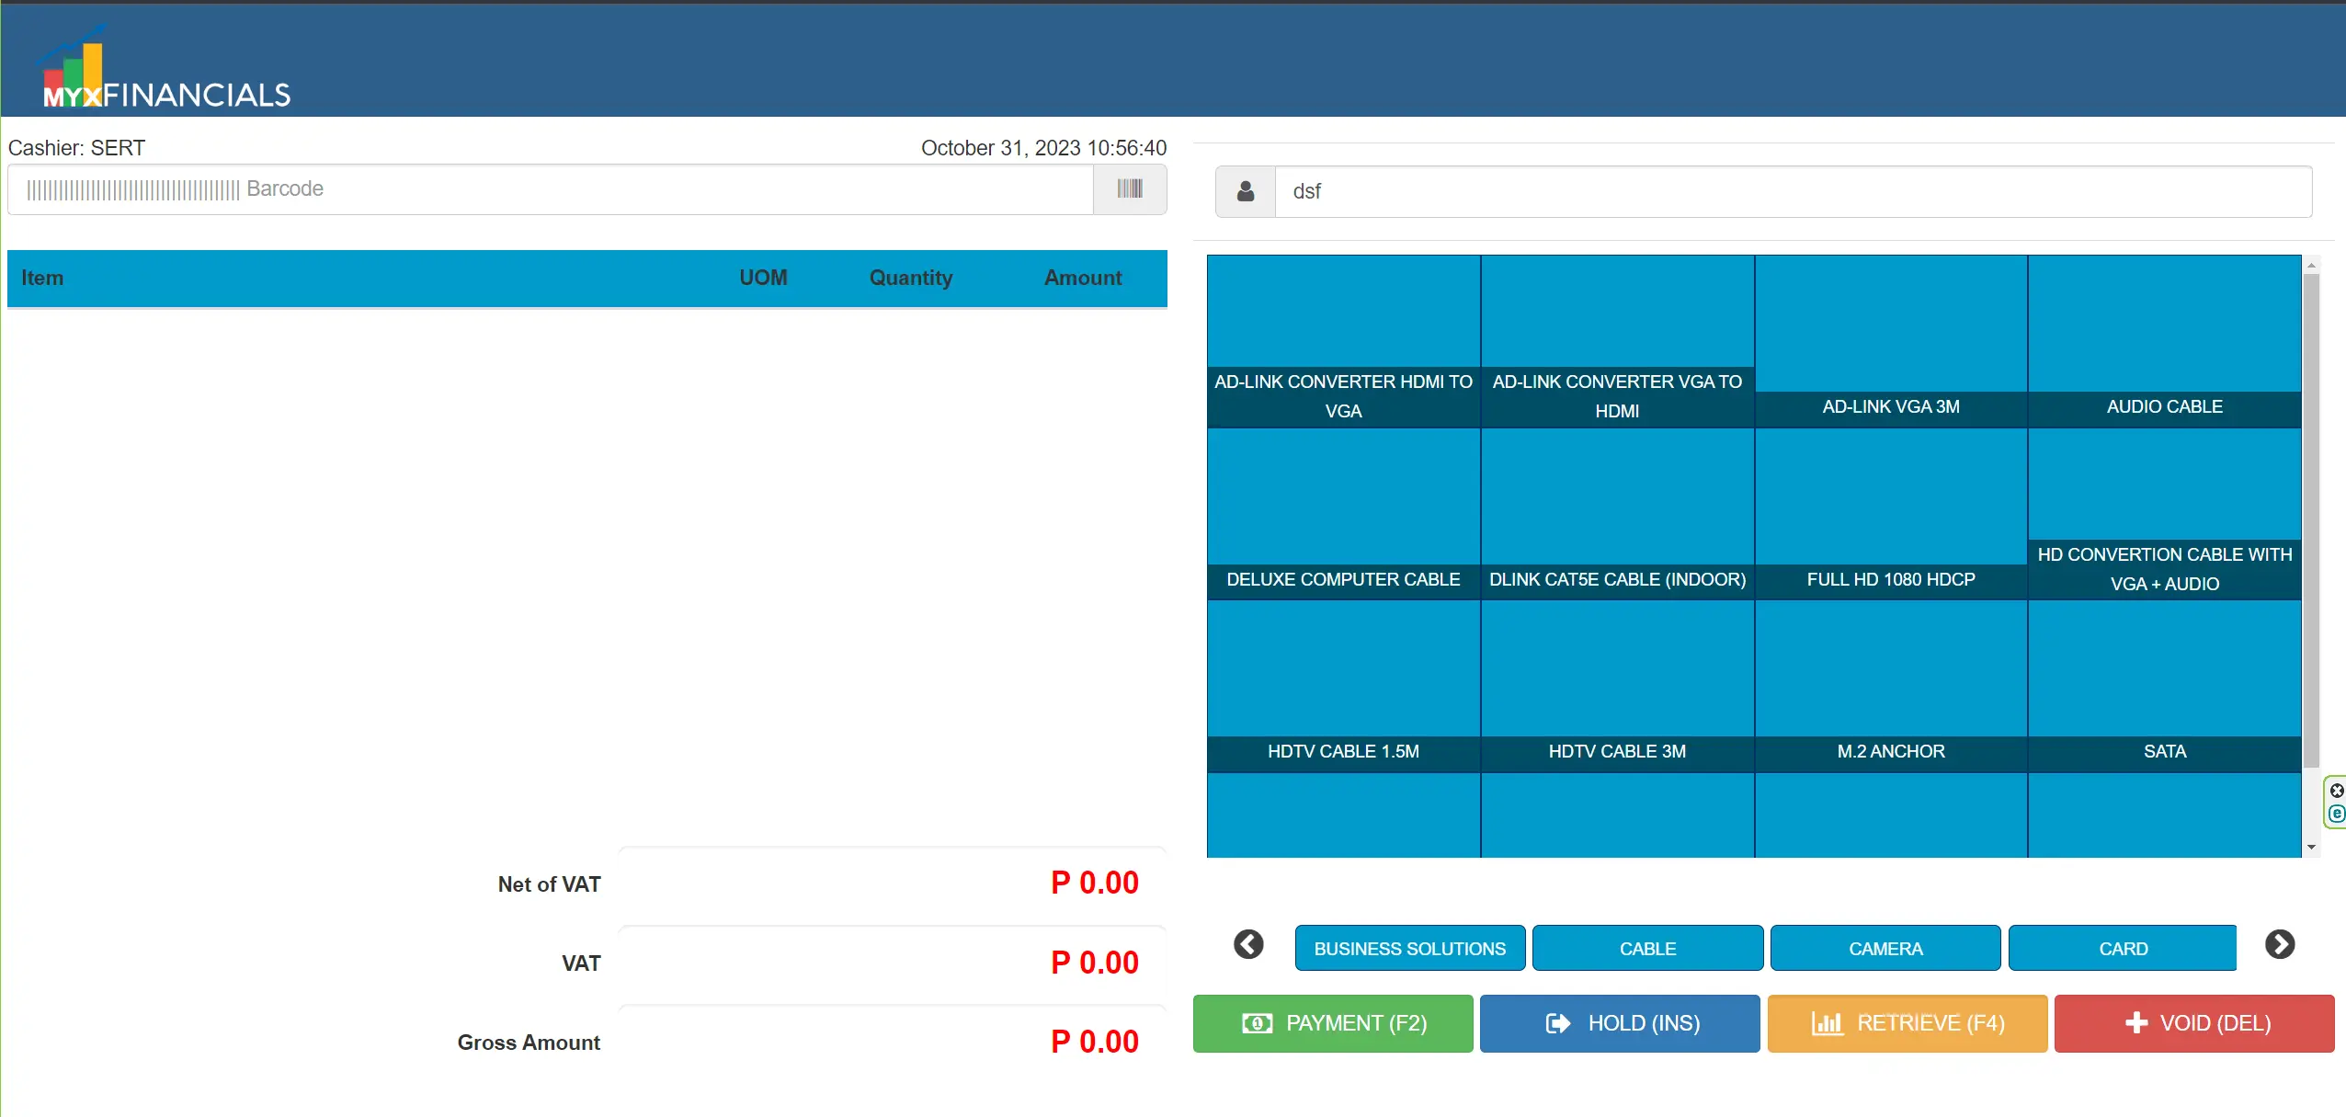Viewport: 2346px width, 1117px height.
Task: Choose the CARD category tab
Action: click(2122, 948)
